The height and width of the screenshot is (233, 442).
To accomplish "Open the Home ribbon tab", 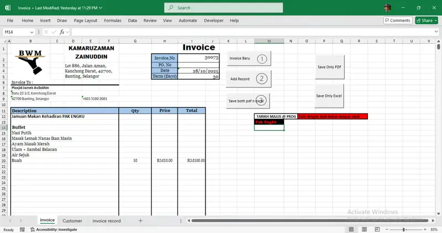I will click(x=27, y=20).
